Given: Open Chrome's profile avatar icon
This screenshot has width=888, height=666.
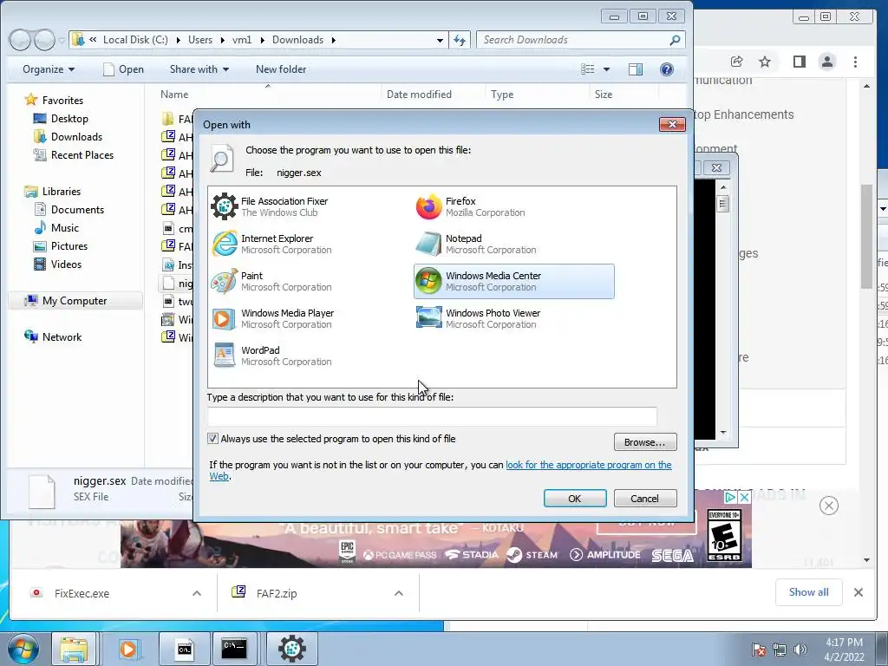Looking at the screenshot, I should pos(826,62).
